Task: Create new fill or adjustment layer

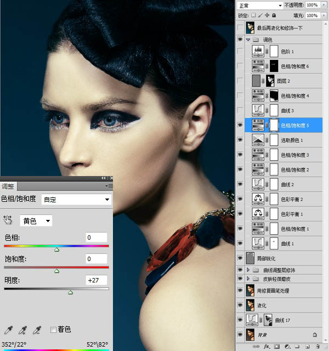Action: (x=288, y=347)
